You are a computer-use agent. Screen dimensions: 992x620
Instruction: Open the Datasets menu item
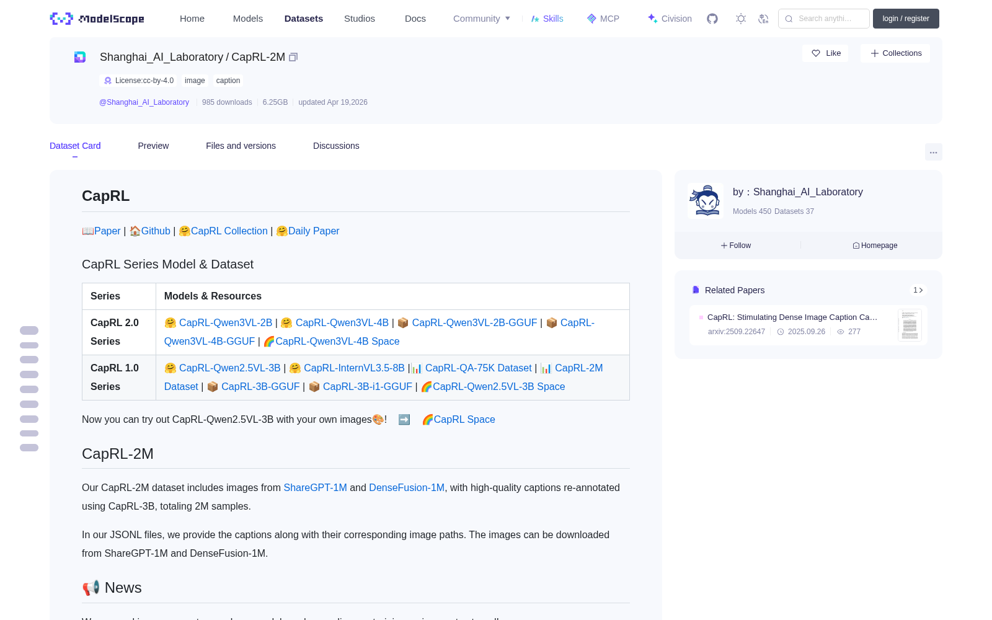pyautogui.click(x=304, y=19)
